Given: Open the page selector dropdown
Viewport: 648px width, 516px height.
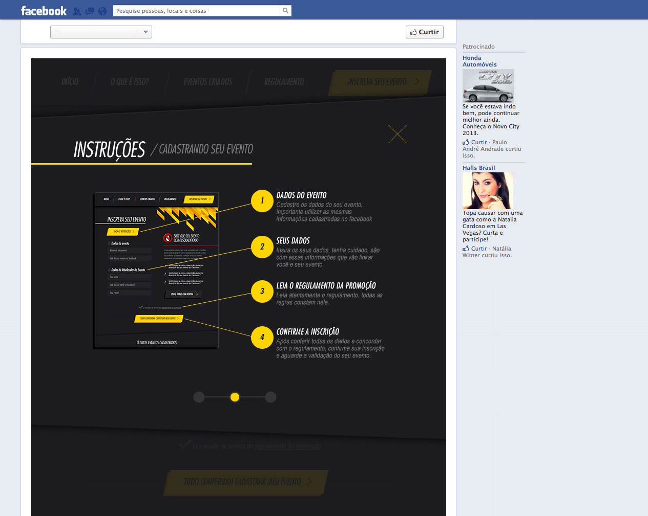Looking at the screenshot, I should tap(101, 32).
